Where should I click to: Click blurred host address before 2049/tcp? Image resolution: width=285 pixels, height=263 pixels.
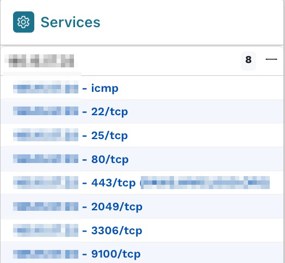pos(46,206)
